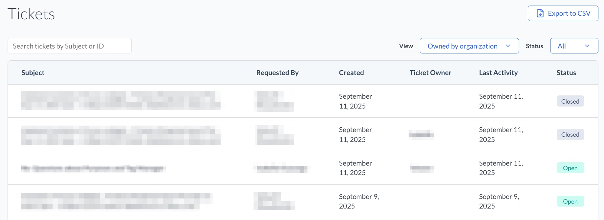Screen dimensions: 604x220
Task: Click the Created column header
Action: (351, 73)
